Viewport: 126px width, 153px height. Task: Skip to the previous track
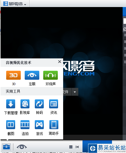(x=77, y=147)
